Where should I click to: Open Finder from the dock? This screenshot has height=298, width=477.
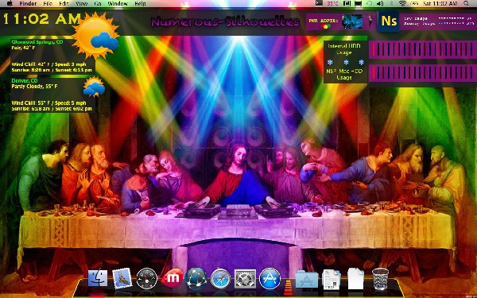point(98,278)
